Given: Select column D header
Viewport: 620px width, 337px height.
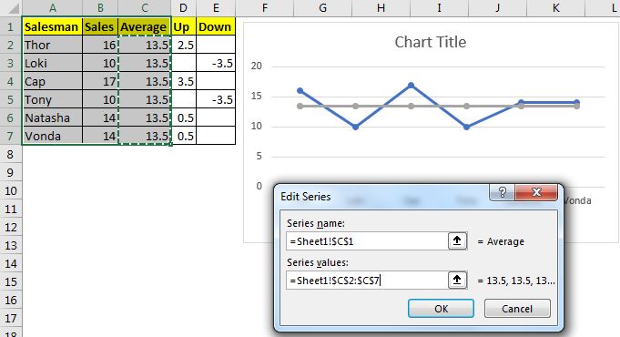Looking at the screenshot, I should click(x=184, y=7).
